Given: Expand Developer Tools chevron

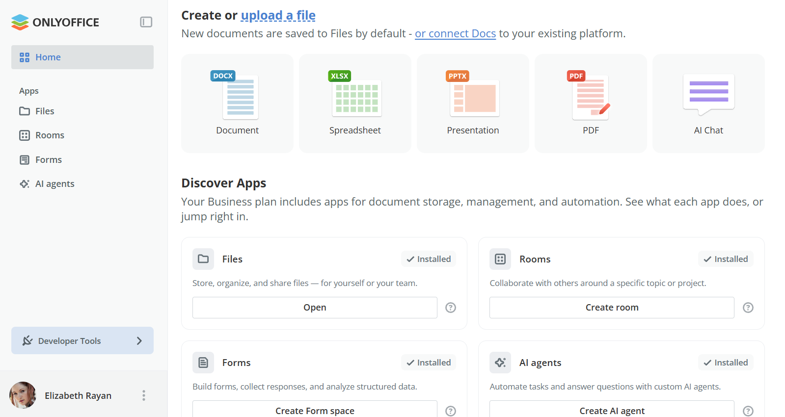Looking at the screenshot, I should [139, 341].
